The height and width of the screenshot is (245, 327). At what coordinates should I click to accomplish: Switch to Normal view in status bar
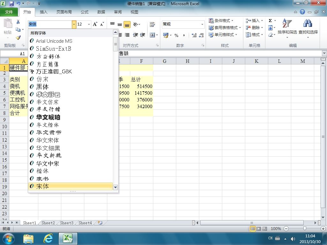coord(253,229)
